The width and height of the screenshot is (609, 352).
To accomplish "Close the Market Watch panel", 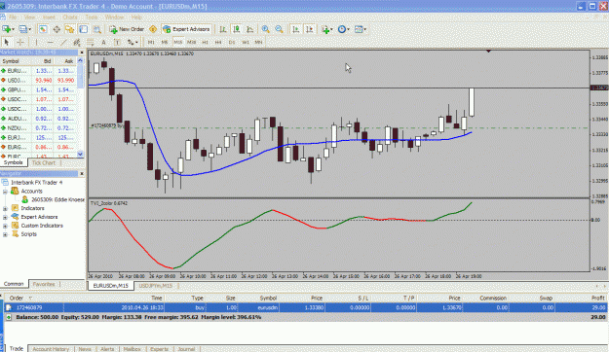I will click(x=82, y=53).
